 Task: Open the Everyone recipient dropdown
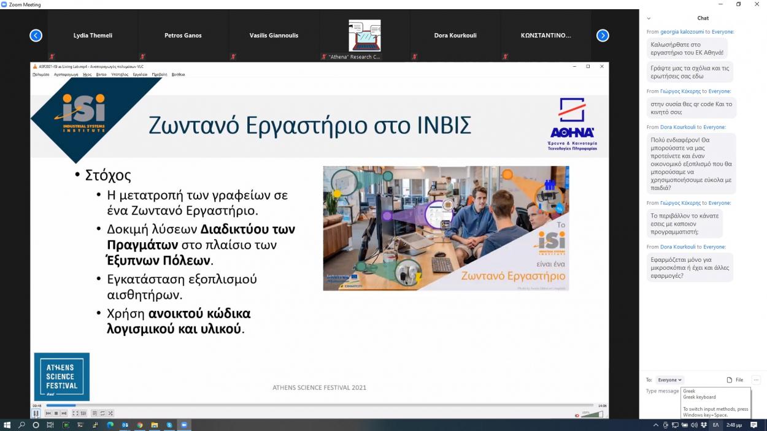tap(669, 380)
